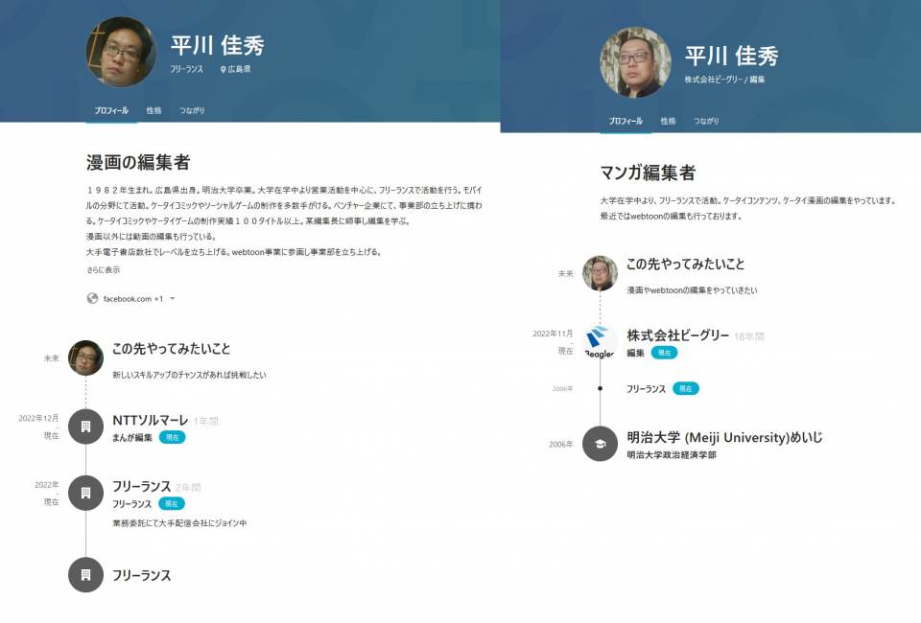Select the 性格 tab on the right profile
The width and height of the screenshot is (921, 623).
pyautogui.click(x=668, y=122)
